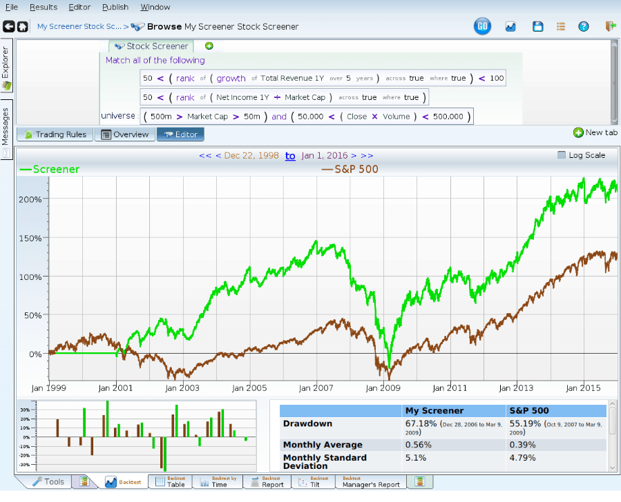Click the last spreadsheet icon tab after Manager's Report

tap(420, 481)
